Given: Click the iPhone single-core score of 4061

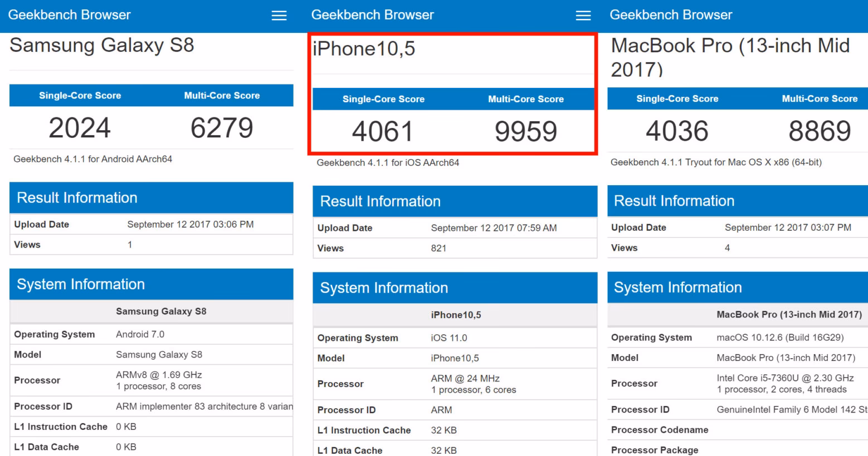Looking at the screenshot, I should tap(383, 131).
